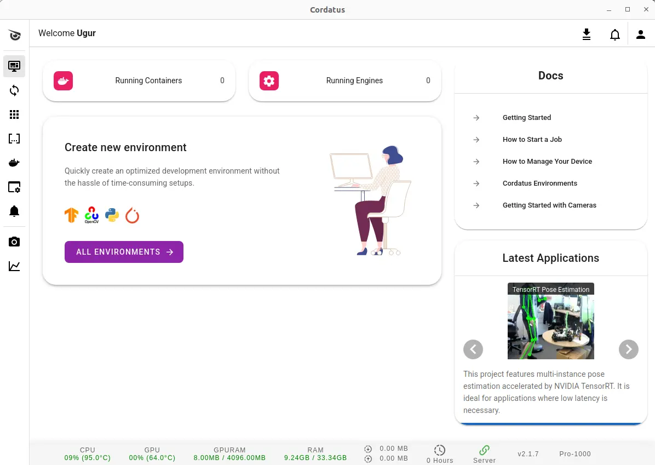The width and height of the screenshot is (655, 465).
Task: Select the sync/refresh icon in the sidebar
Action: tap(14, 90)
